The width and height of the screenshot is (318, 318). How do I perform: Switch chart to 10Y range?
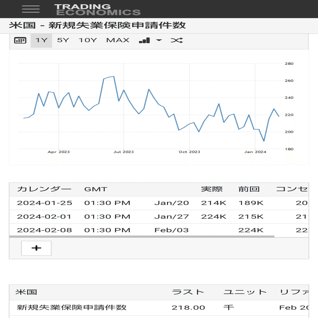click(x=88, y=40)
